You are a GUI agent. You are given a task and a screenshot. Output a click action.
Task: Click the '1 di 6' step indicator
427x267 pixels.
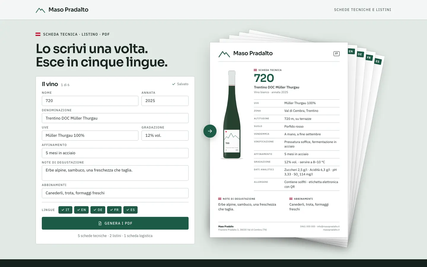(65, 85)
